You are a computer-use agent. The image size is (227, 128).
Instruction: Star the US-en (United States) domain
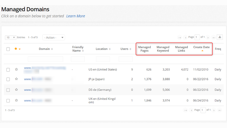16,69
